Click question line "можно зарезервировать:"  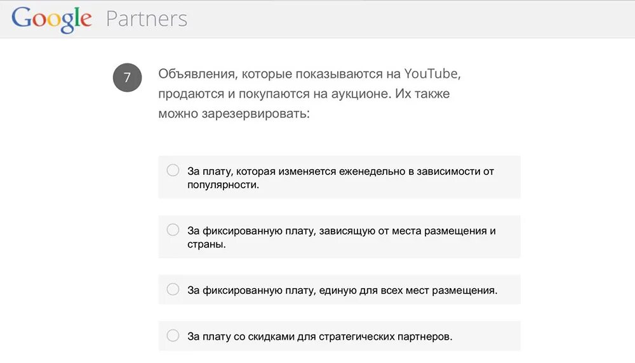(234, 113)
